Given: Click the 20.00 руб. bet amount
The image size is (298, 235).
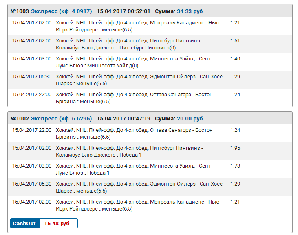Looking at the screenshot, I should [190, 119].
